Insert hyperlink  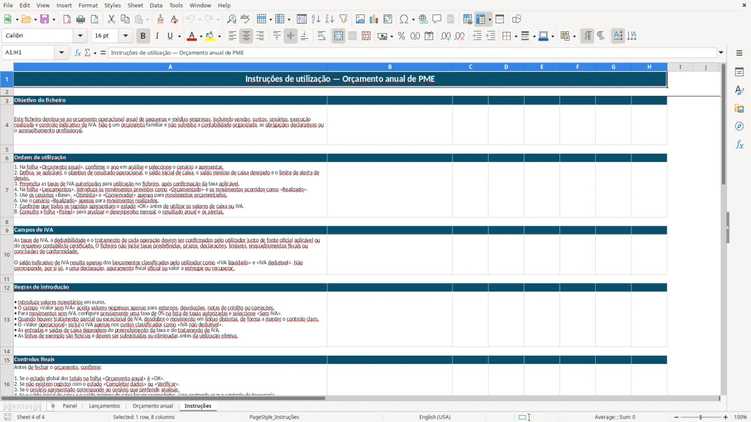(x=423, y=19)
